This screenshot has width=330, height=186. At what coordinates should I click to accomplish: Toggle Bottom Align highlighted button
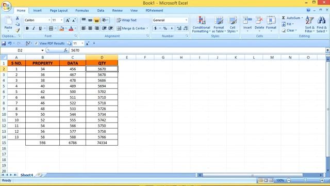(x=96, y=20)
